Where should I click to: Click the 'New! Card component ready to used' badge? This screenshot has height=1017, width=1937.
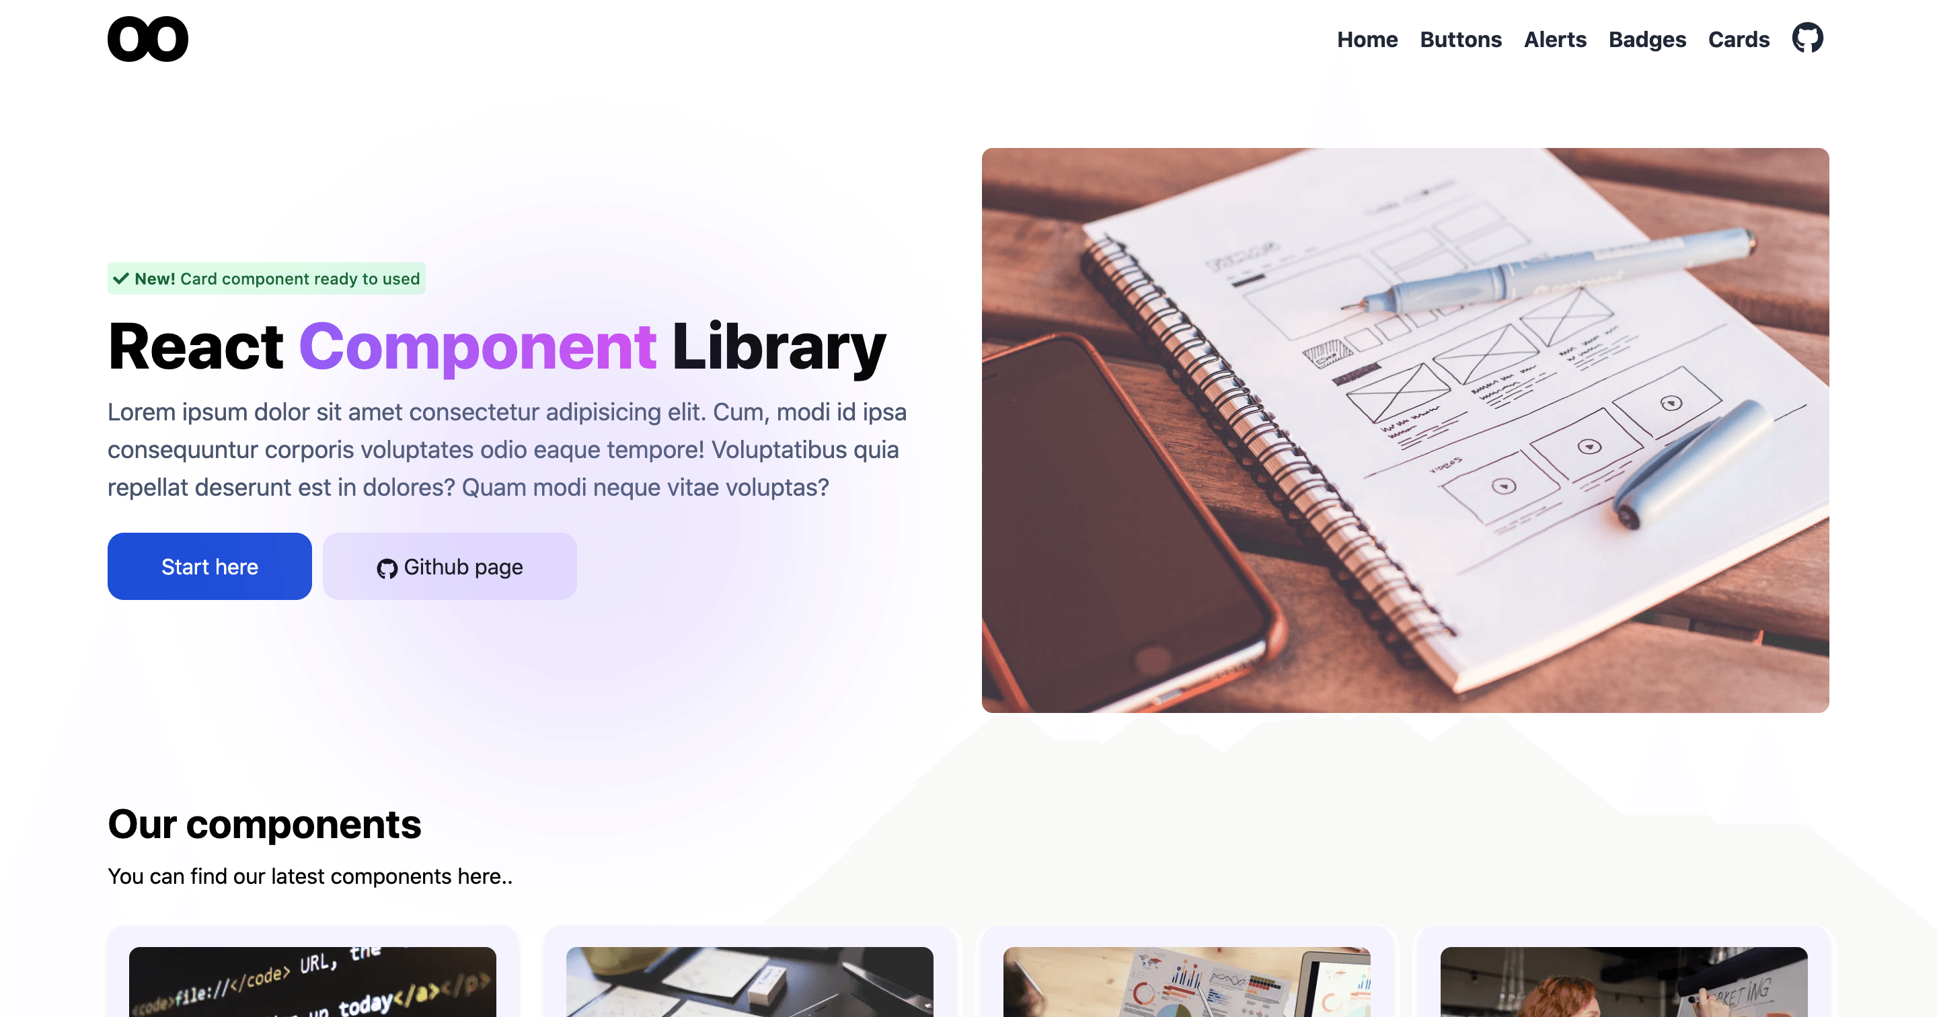point(265,278)
